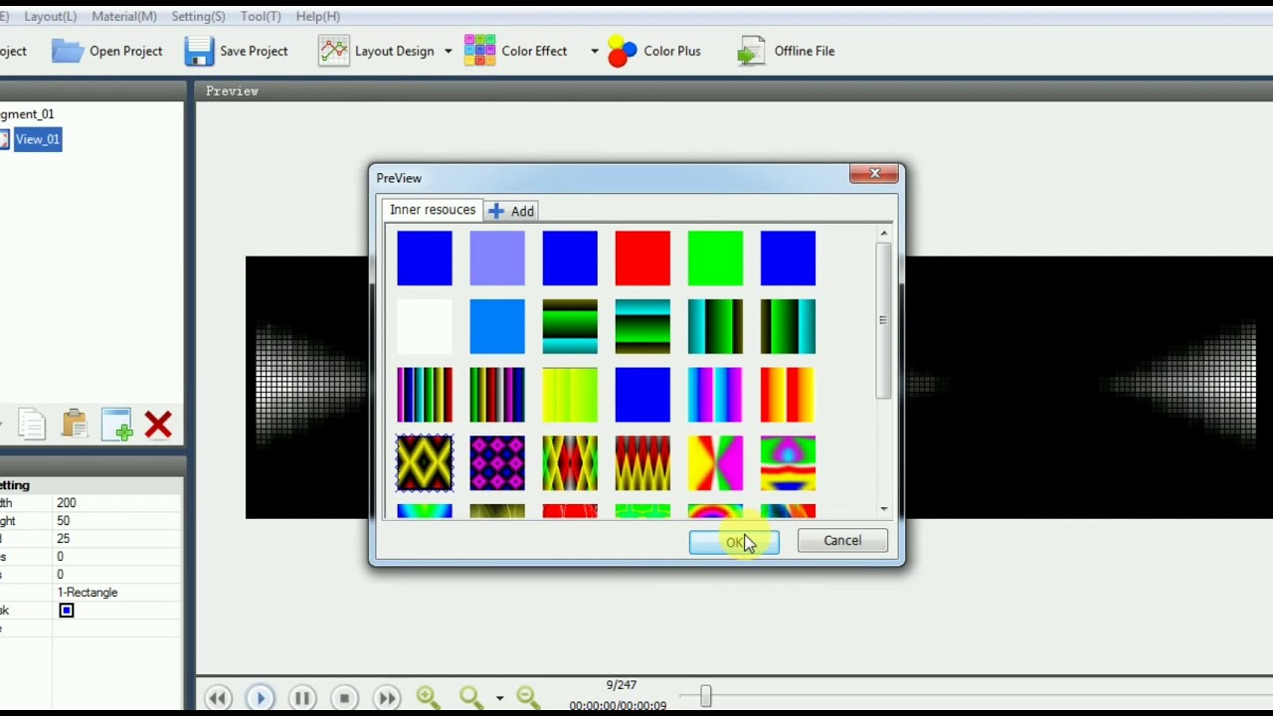
Task: Click the Save Project disk icon
Action: [199, 51]
